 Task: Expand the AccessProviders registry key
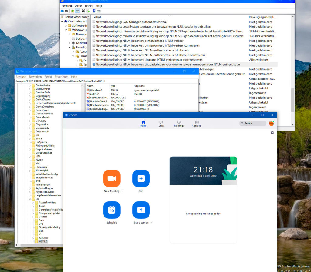coord(33,203)
